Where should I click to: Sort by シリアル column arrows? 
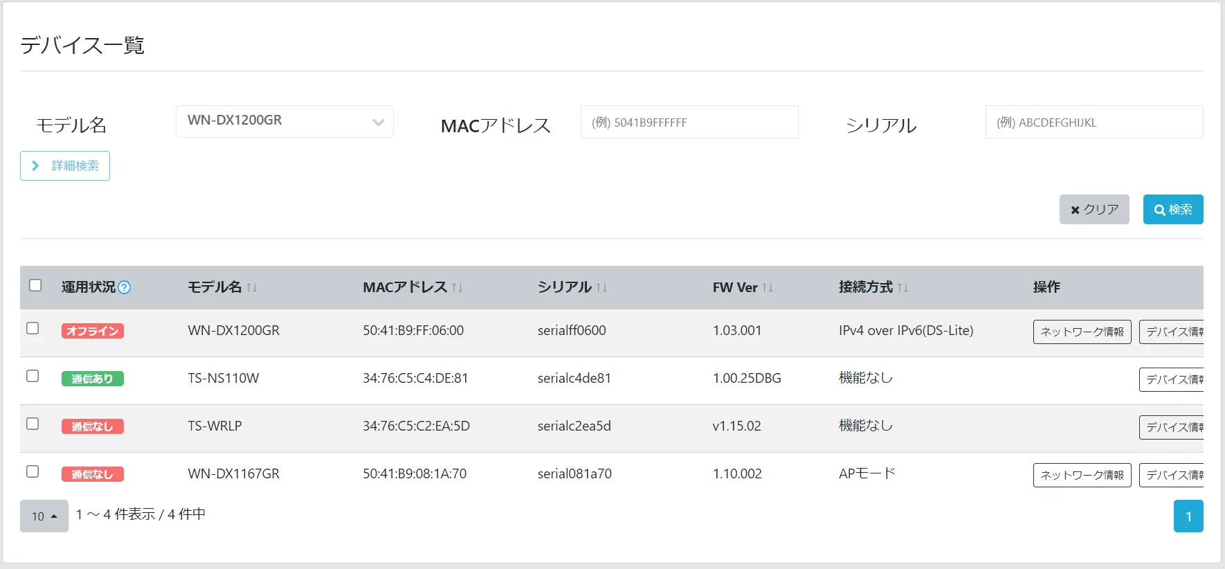[x=602, y=287]
